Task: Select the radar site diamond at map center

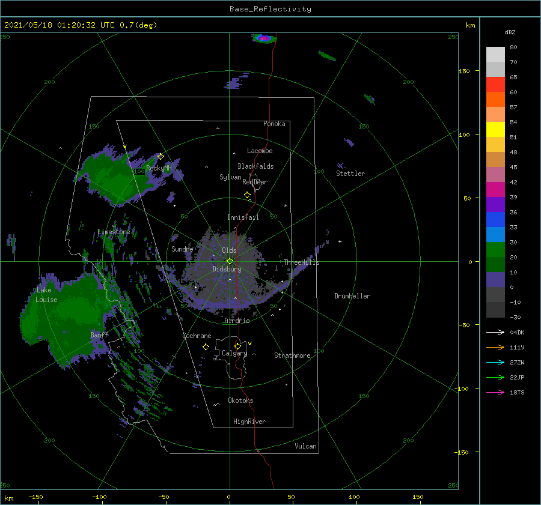Action: click(230, 261)
